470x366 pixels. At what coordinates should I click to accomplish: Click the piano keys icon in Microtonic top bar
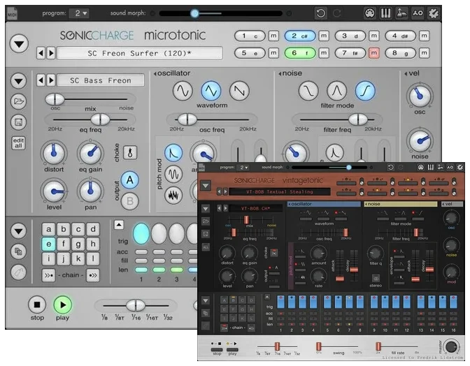coord(385,13)
